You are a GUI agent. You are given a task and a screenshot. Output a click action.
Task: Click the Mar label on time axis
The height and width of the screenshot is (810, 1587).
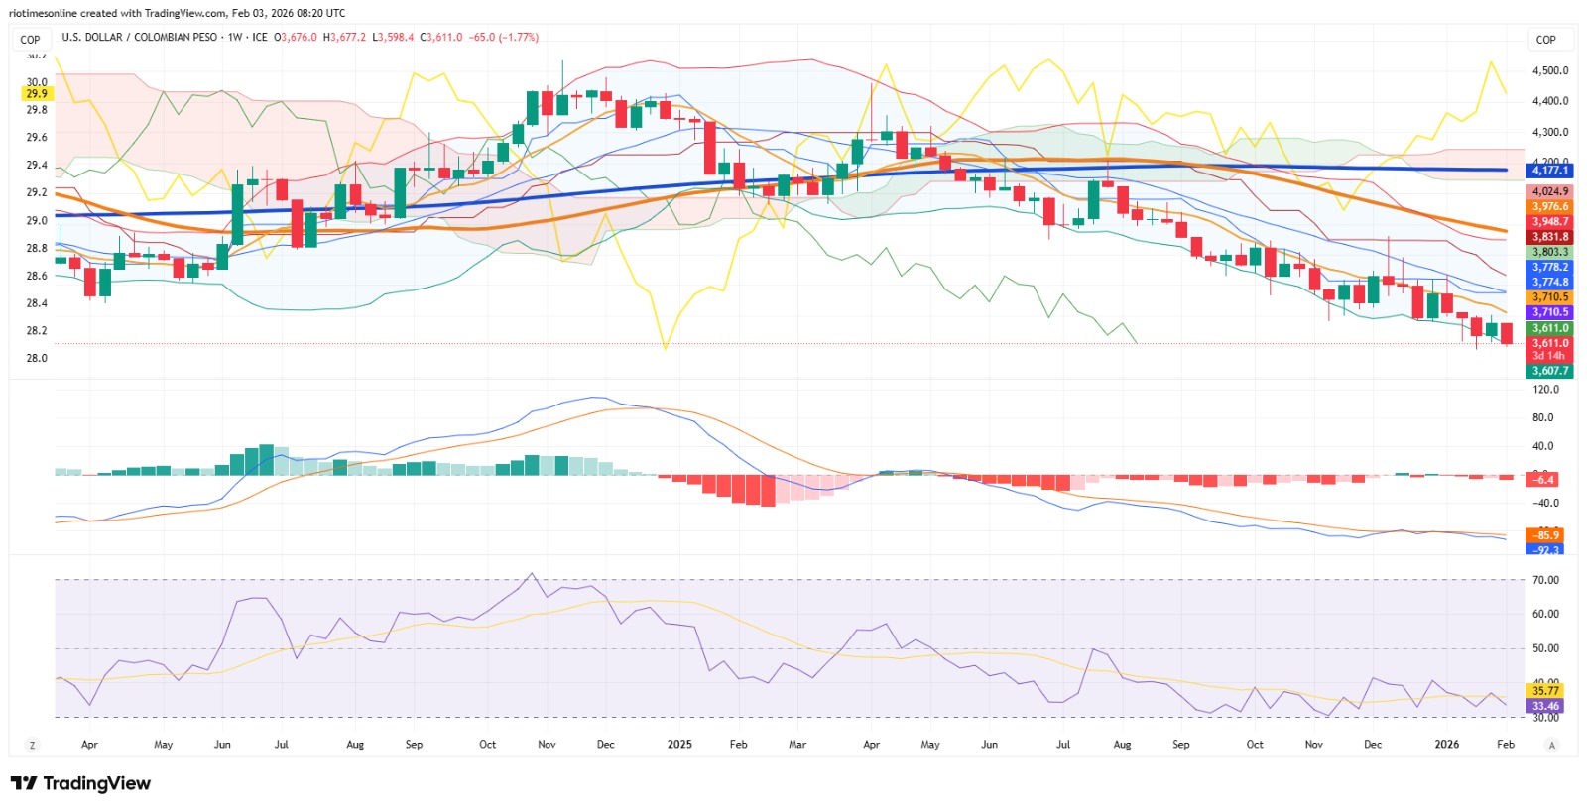pos(797,744)
